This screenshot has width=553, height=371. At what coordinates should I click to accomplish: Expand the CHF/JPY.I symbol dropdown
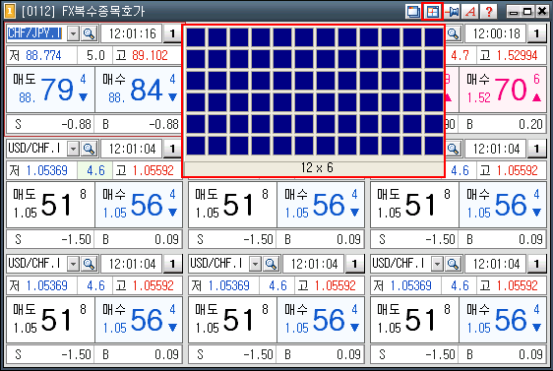(x=73, y=33)
